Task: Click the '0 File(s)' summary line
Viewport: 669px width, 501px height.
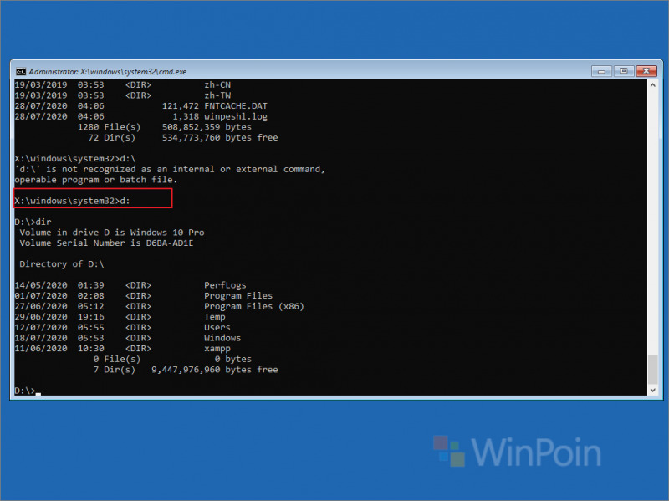Action: click(172, 360)
